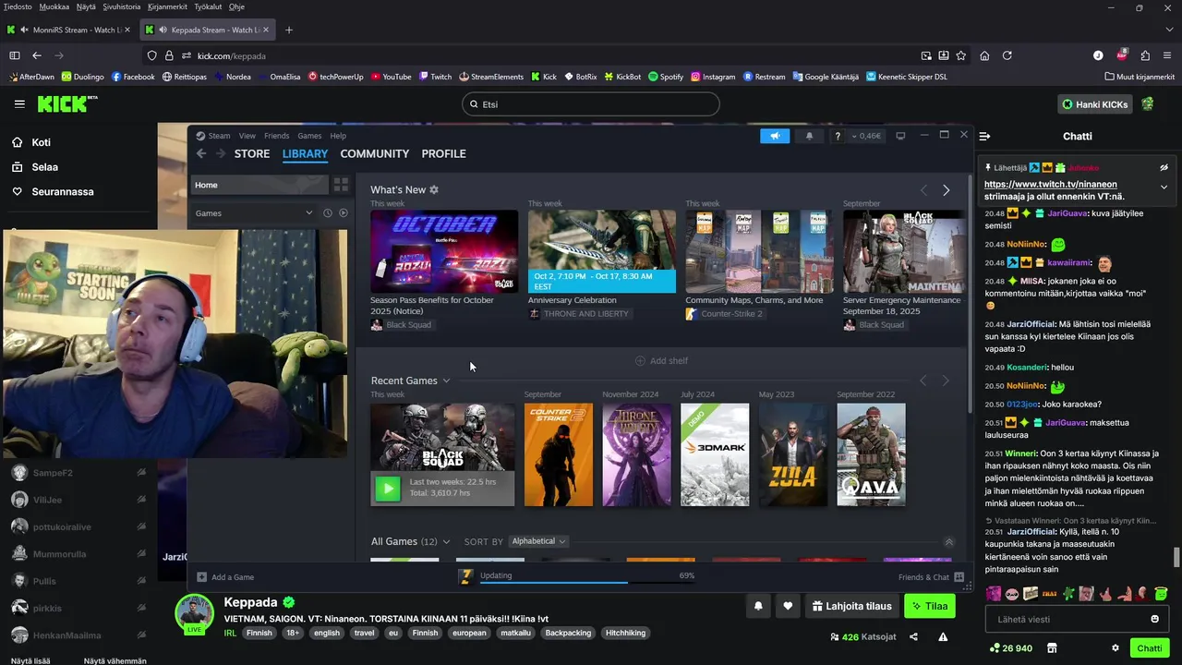Expand Games category dropdown in Steam
This screenshot has height=665, width=1182.
[308, 212]
